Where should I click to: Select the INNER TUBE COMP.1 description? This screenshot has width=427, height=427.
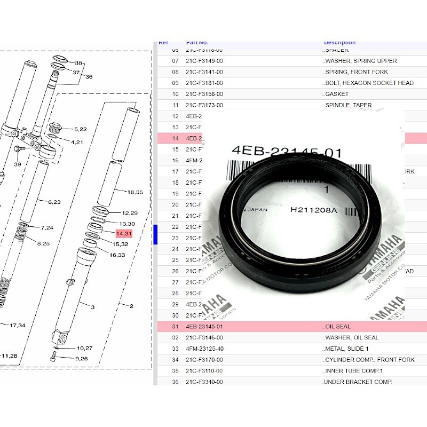coord(352,371)
